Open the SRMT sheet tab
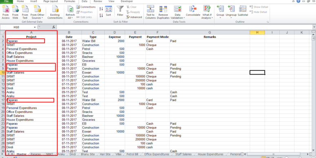Viewport: 316px width, 158px height. (49, 154)
